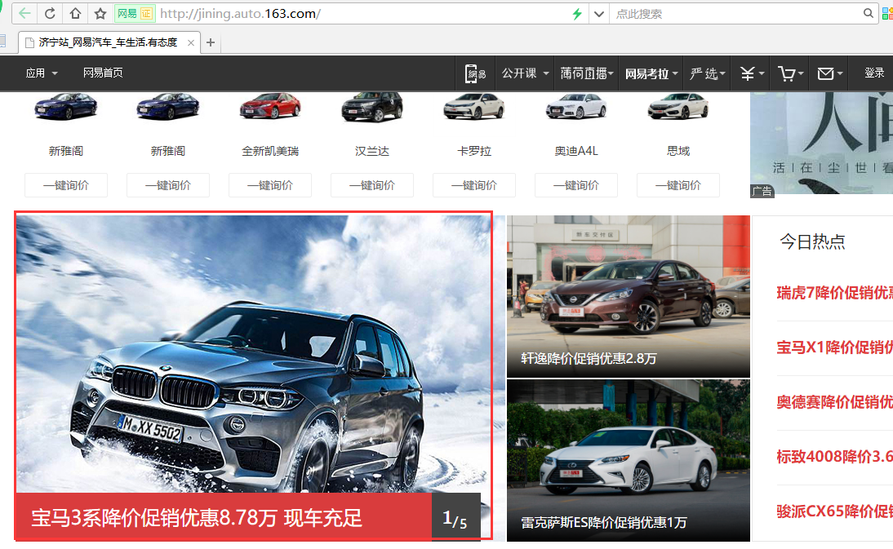The width and height of the screenshot is (893, 549).
Task: Click the address bar URL field
Action: [x=363, y=14]
